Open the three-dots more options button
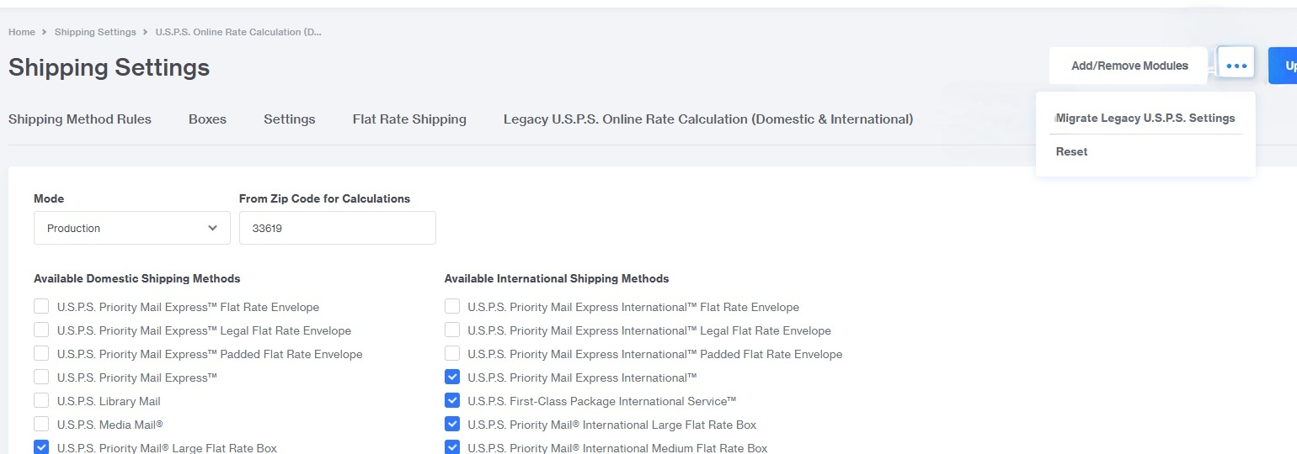 click(1236, 66)
